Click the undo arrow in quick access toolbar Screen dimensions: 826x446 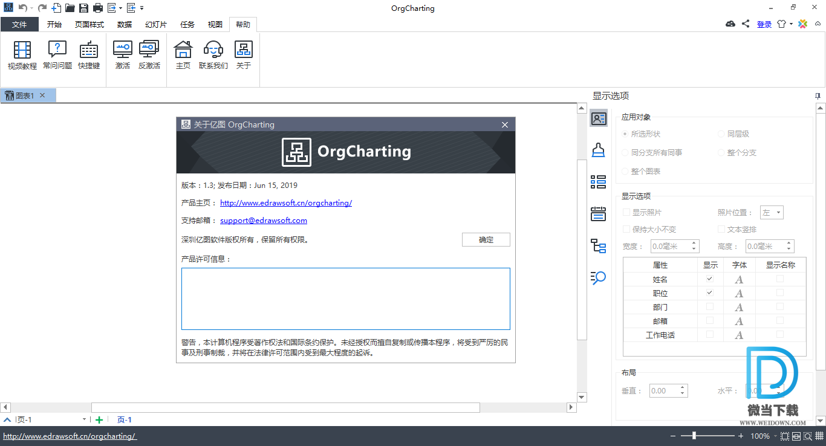pyautogui.click(x=22, y=8)
